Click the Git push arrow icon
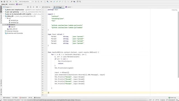179x101 pixels. pyautogui.click(x=60, y=2)
